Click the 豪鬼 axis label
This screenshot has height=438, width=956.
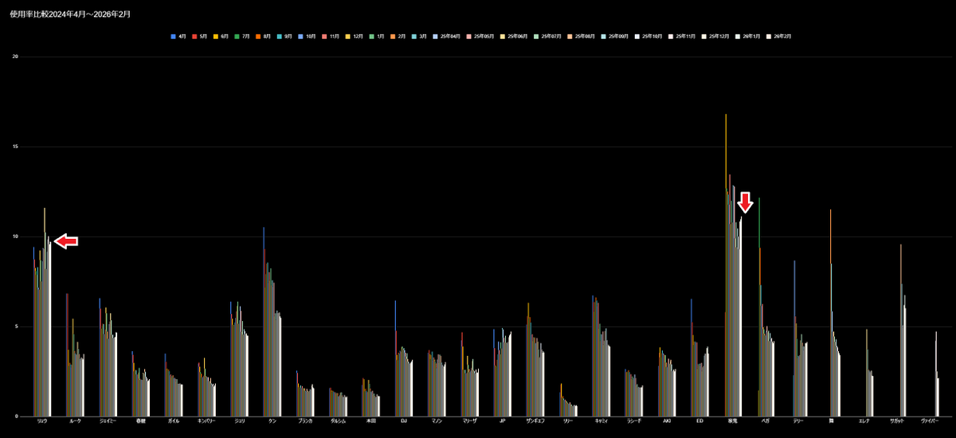(733, 420)
